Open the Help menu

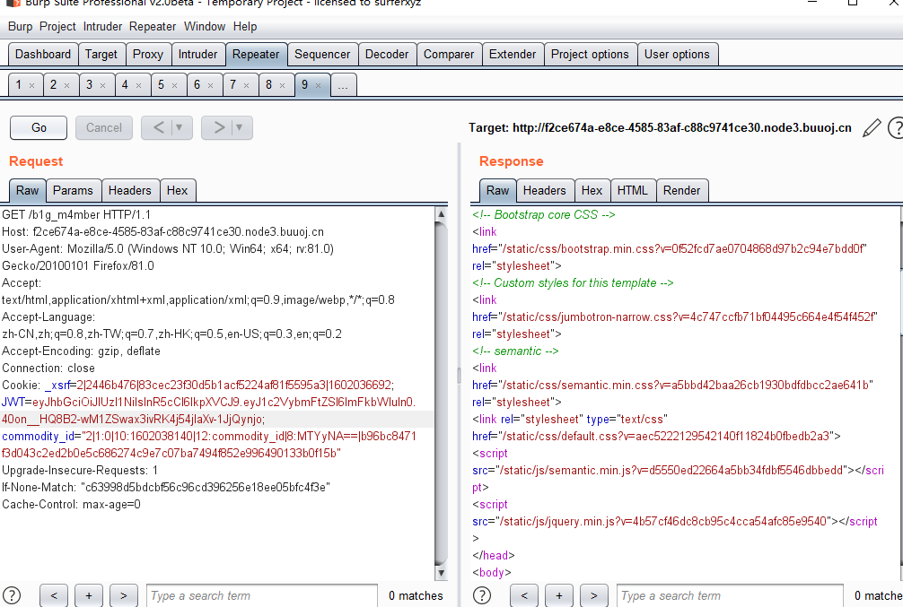[245, 27]
